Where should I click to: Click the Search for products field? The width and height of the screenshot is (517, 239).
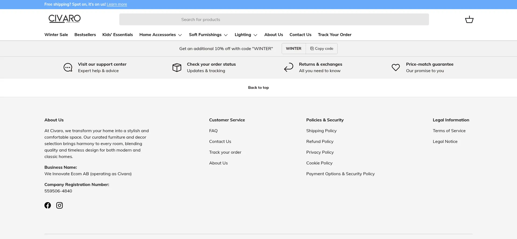coord(274,19)
